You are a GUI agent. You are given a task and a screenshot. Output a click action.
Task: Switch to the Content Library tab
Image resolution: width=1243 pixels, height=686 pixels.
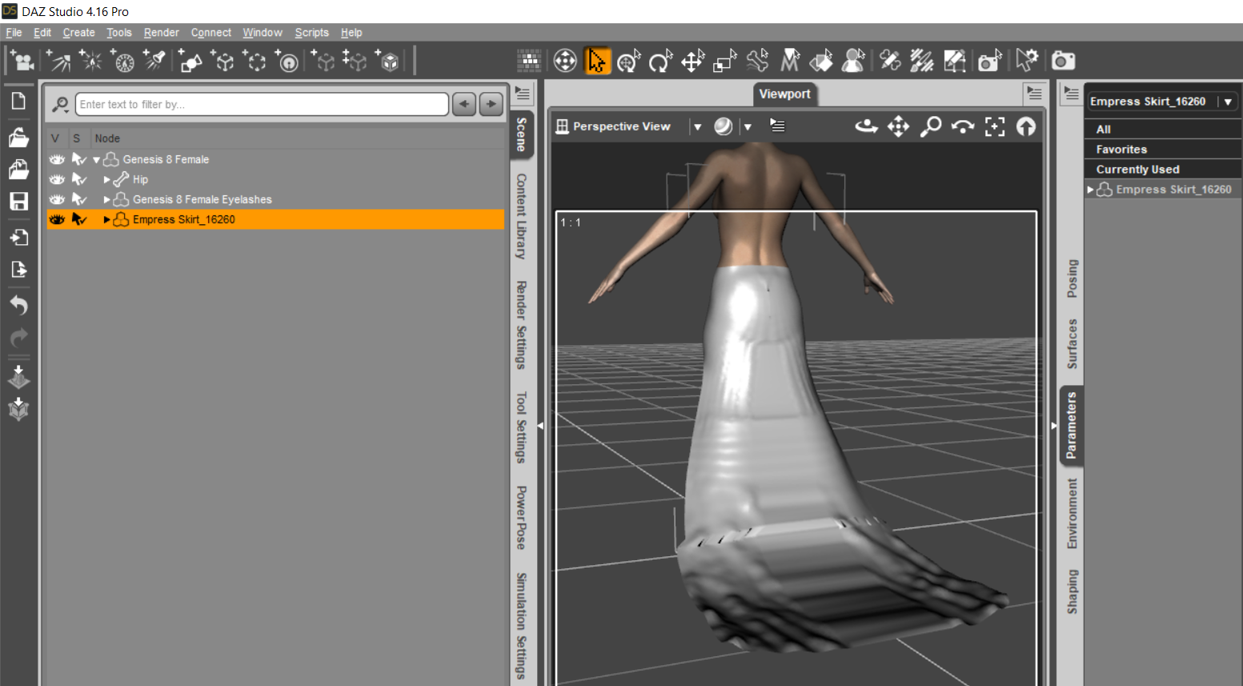pyautogui.click(x=521, y=216)
